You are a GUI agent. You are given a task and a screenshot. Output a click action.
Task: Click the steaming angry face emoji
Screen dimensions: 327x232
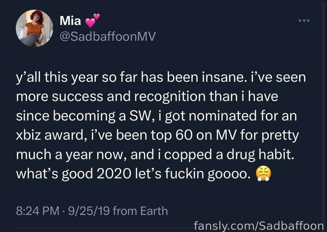(x=263, y=174)
